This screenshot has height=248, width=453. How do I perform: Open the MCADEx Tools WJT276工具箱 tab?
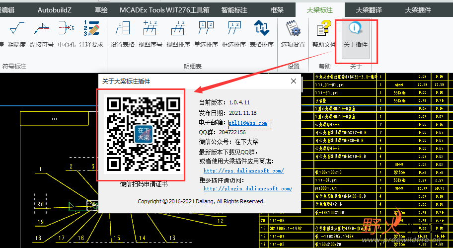pyautogui.click(x=165, y=10)
